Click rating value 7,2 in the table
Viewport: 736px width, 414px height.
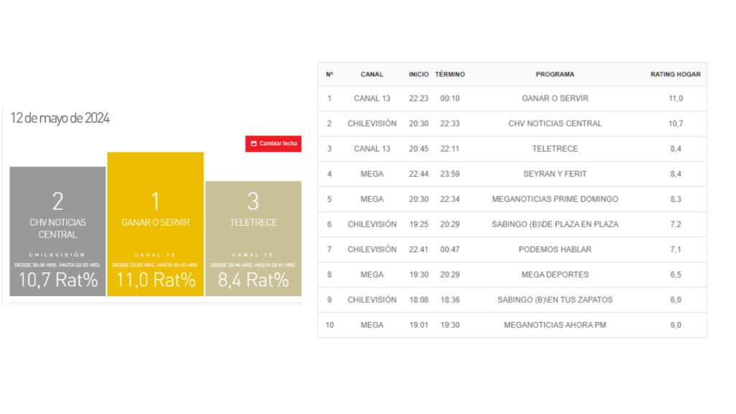(676, 224)
